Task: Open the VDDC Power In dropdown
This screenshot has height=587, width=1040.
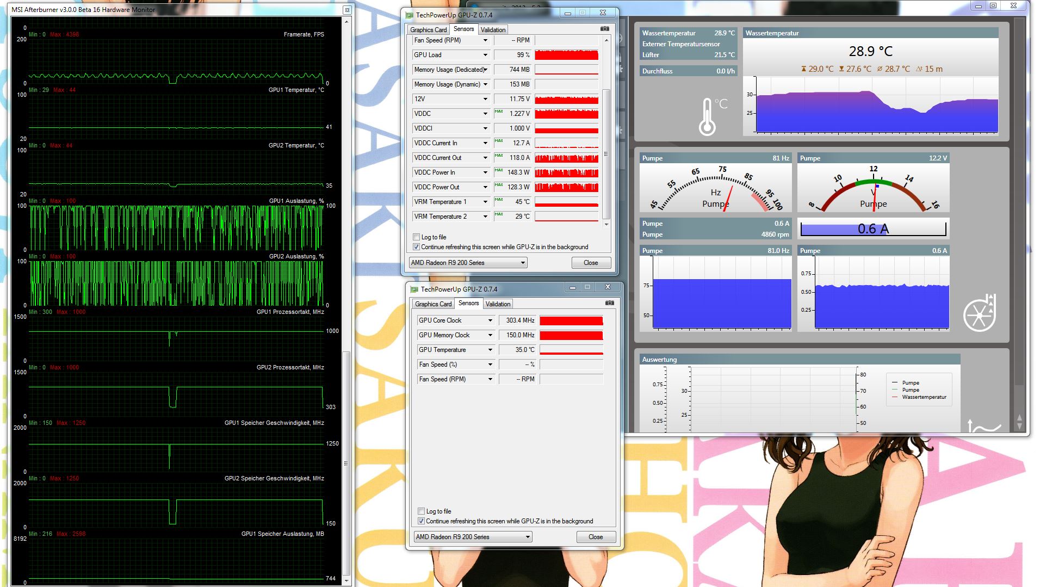Action: 485,172
